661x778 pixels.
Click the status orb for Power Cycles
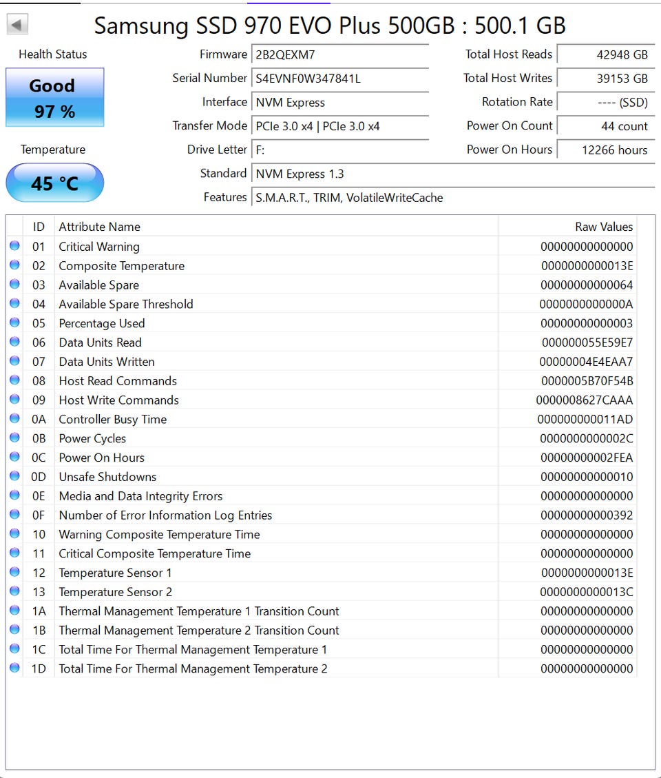point(15,438)
